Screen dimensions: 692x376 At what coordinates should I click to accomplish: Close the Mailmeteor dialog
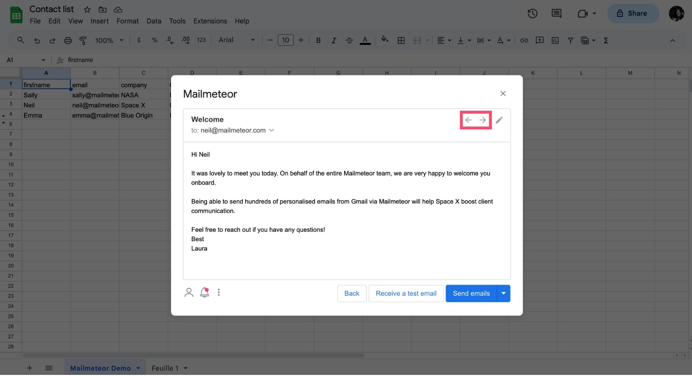[x=503, y=93]
